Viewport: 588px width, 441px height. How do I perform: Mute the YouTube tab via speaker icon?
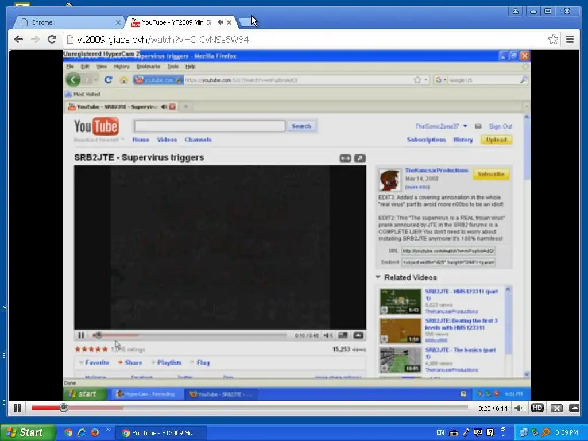coord(220,22)
